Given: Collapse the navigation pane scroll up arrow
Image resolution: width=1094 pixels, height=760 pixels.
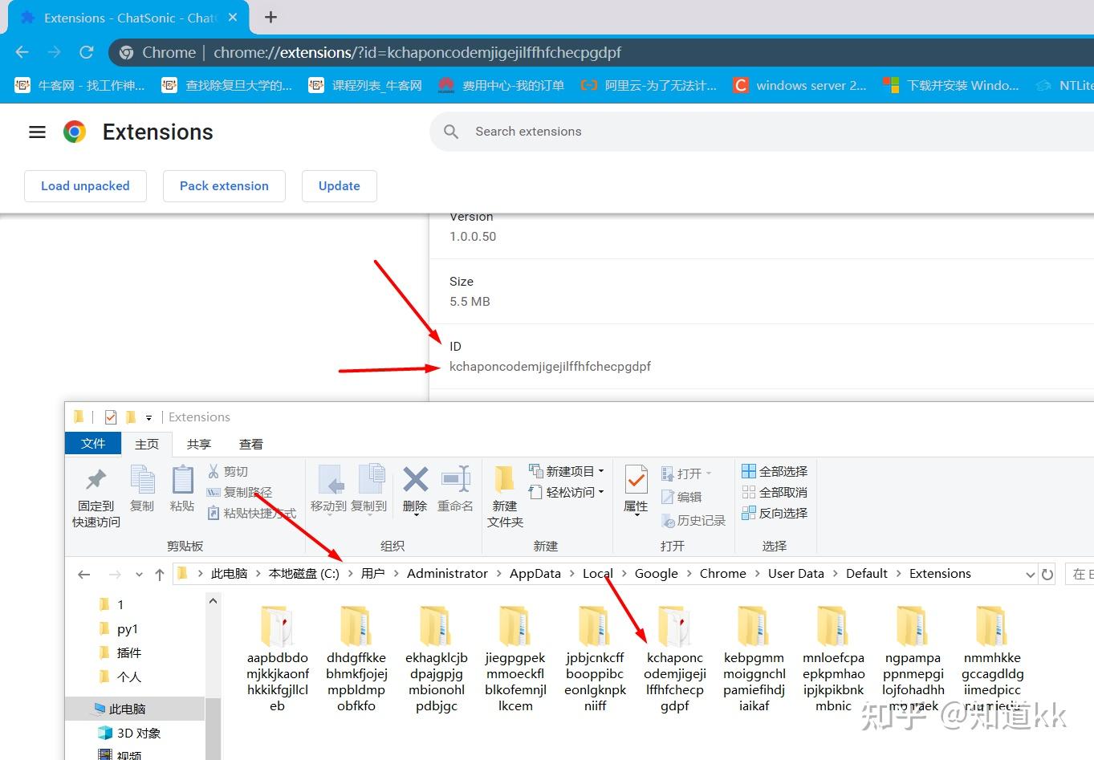Looking at the screenshot, I should tap(213, 601).
